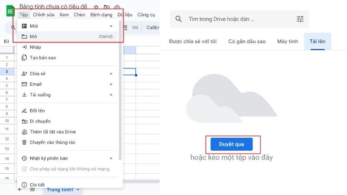Choose Đổi tên menu entry
Viewport: 347px width, 195px height.
point(68,110)
